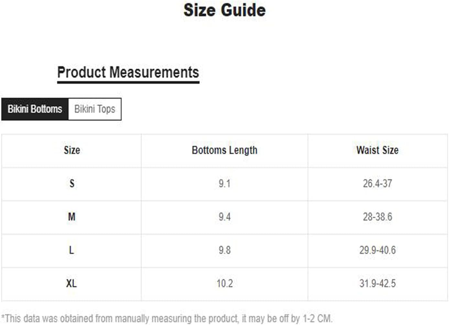Click the manual measurement disclaimer note
The image size is (449, 325).
coord(167,319)
